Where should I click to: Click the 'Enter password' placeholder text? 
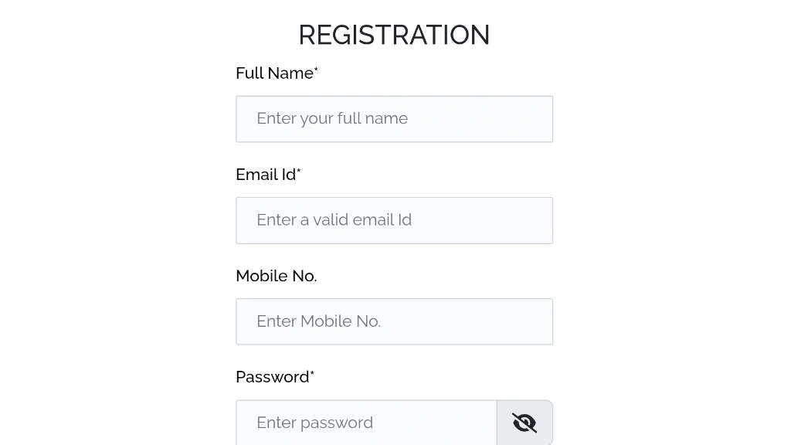pyautogui.click(x=315, y=423)
